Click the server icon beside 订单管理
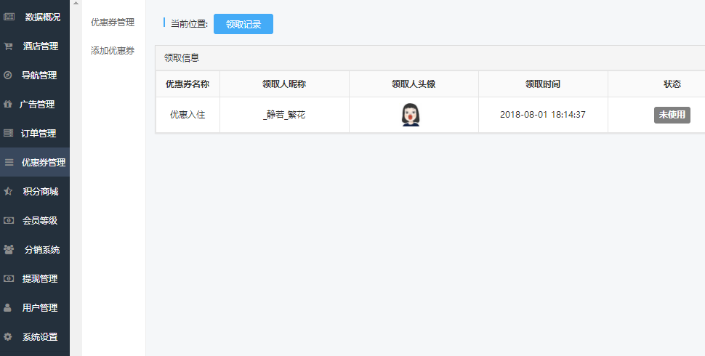Screen dimensions: 705x356 8,133
